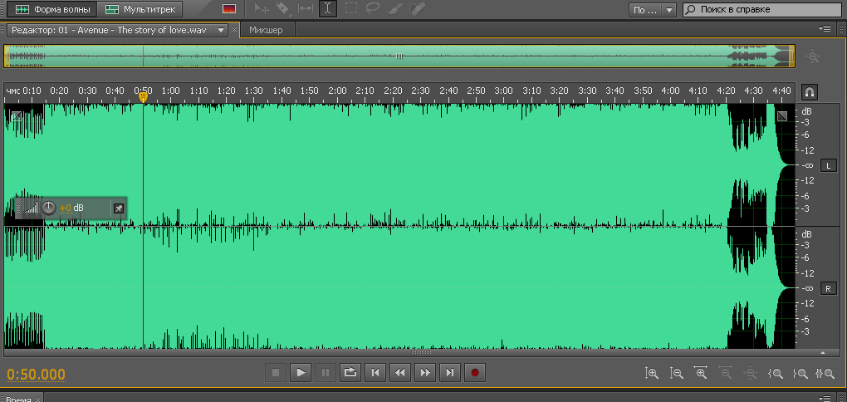The image size is (847, 402).
Task: Click the Rewind button
Action: point(399,372)
